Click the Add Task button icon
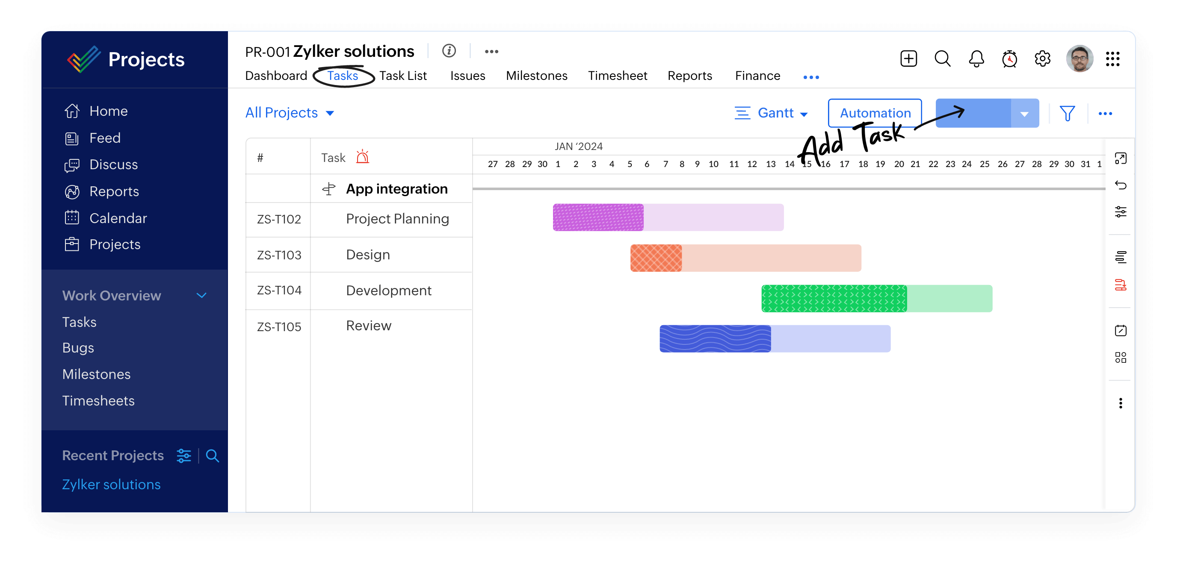Viewport: 1177px width, 564px height. (976, 112)
